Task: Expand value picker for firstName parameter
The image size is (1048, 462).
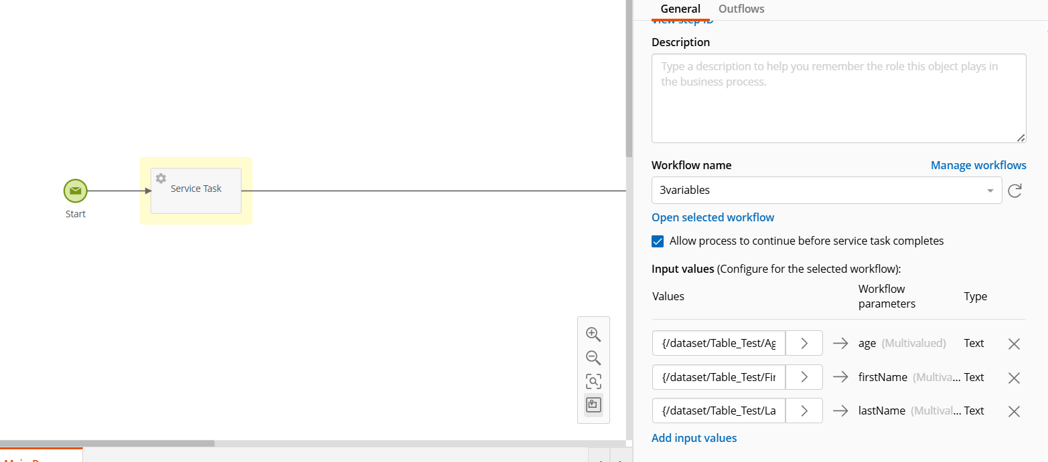Action: [804, 378]
